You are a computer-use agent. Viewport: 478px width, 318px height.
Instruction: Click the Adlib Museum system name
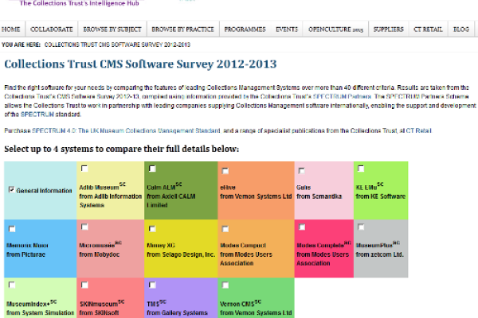[x=99, y=188]
